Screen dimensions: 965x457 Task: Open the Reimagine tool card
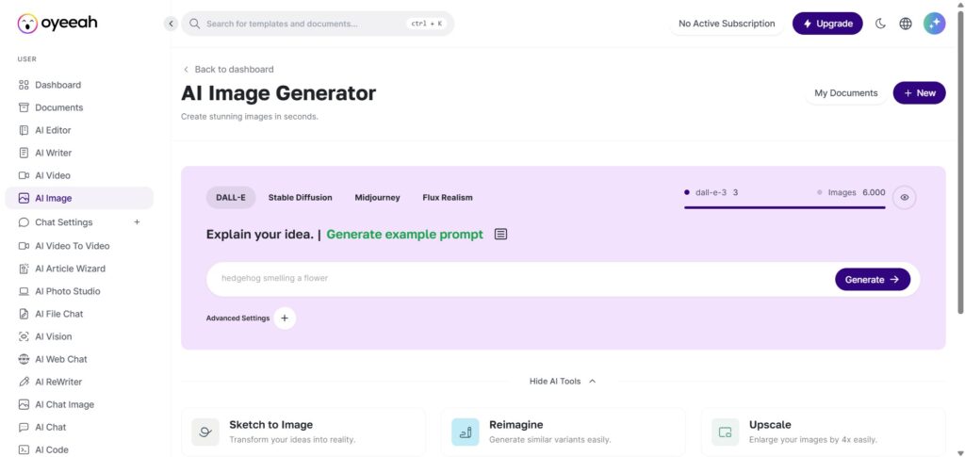(x=564, y=432)
